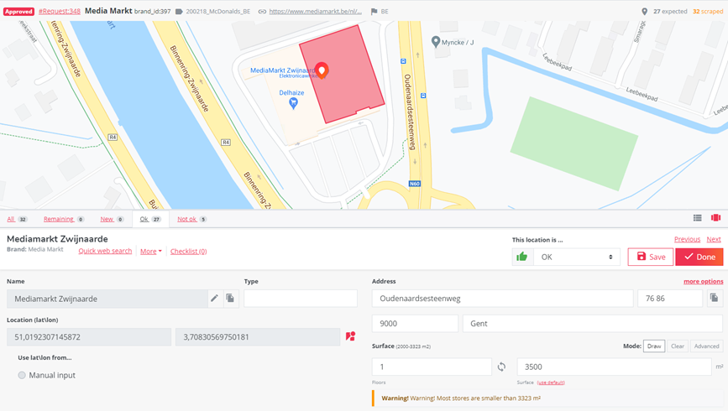Click the tag icon beside 200218_McDonalds_BE

click(179, 12)
